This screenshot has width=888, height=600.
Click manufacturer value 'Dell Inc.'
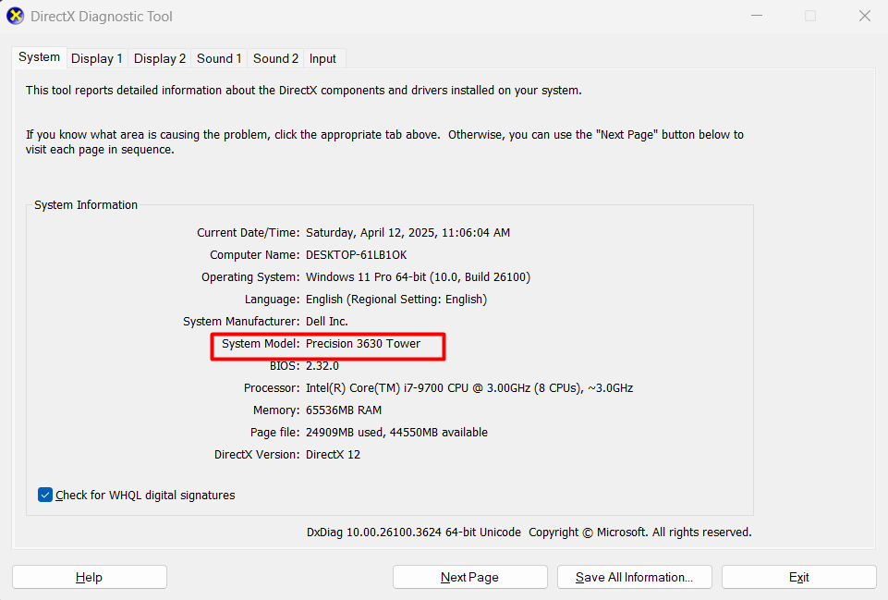327,321
